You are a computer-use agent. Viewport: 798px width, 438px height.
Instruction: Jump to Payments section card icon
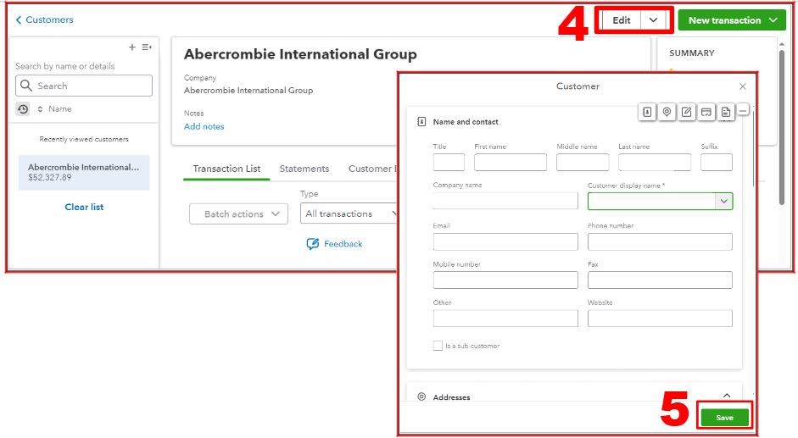coord(706,112)
